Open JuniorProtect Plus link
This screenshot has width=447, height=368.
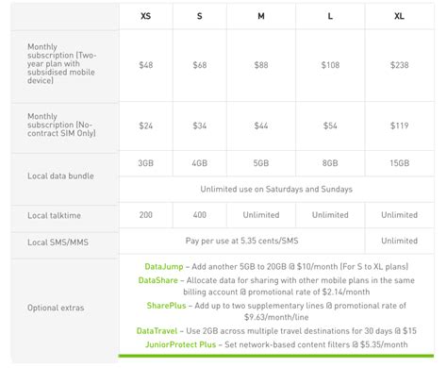pyautogui.click(x=180, y=344)
